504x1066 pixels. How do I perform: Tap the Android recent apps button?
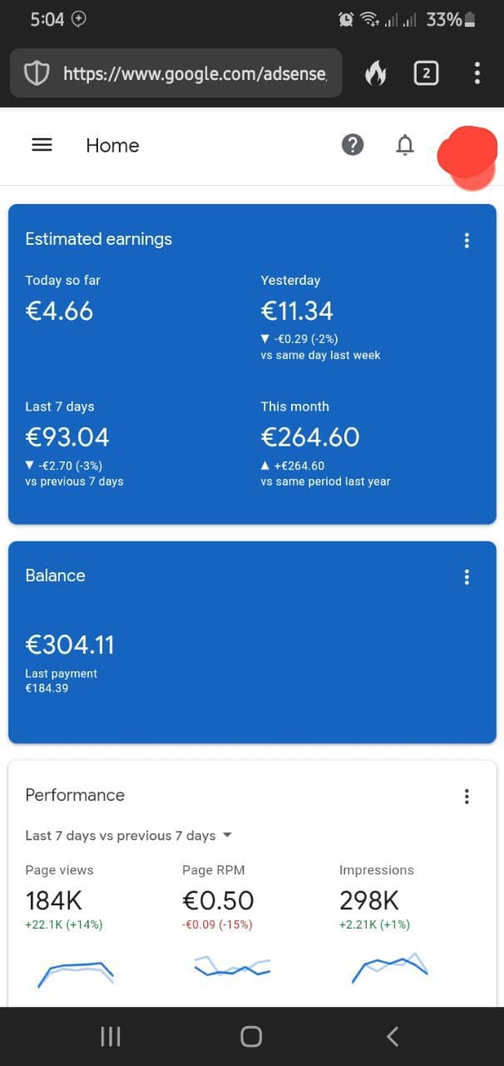pos(111,1036)
